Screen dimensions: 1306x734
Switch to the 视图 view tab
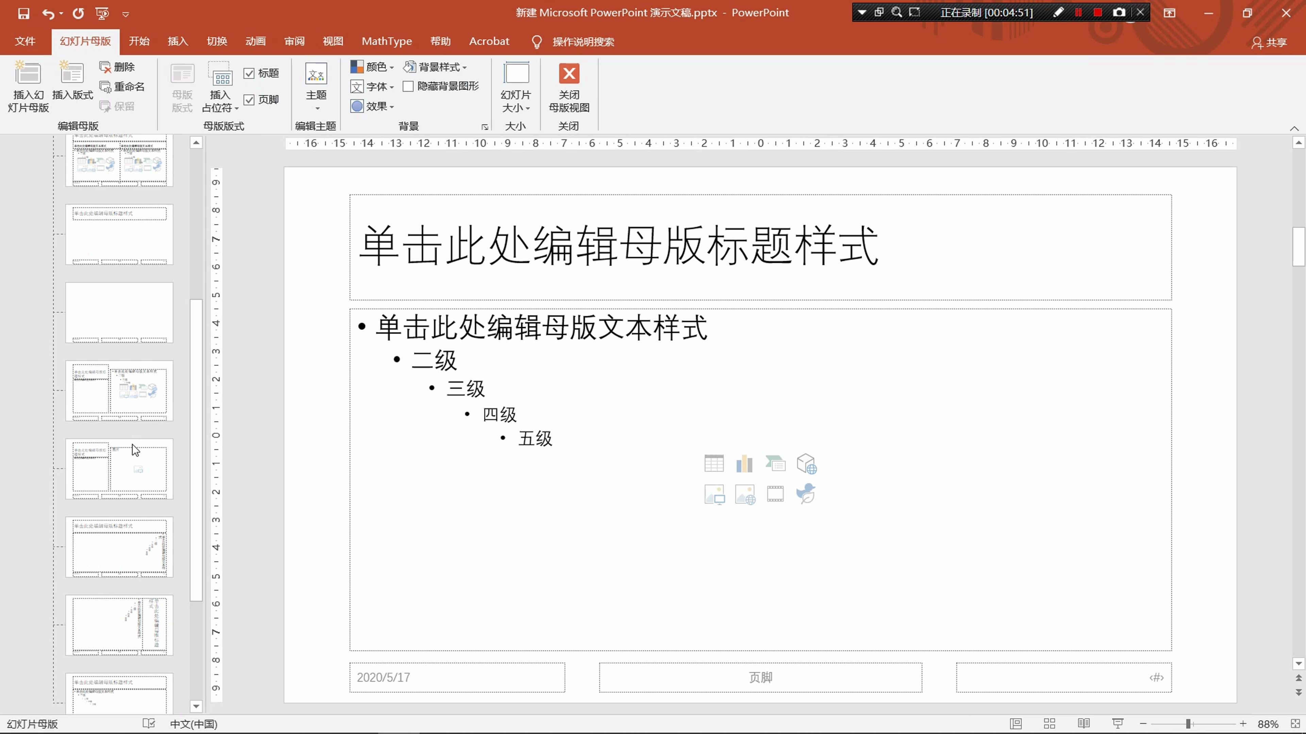pos(333,41)
